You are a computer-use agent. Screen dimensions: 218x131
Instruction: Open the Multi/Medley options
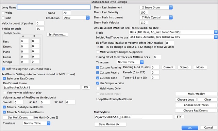(x=196, y=94)
